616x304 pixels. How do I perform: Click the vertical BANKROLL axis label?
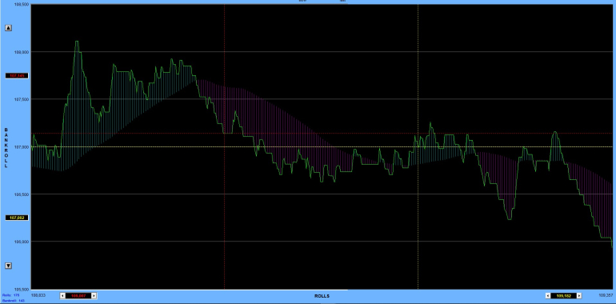(6, 148)
